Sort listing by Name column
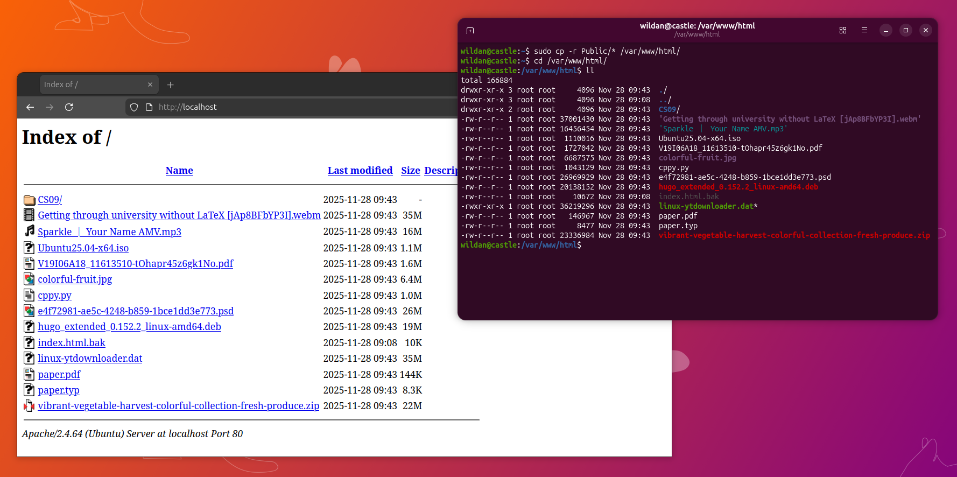The width and height of the screenshot is (957, 477). click(179, 171)
